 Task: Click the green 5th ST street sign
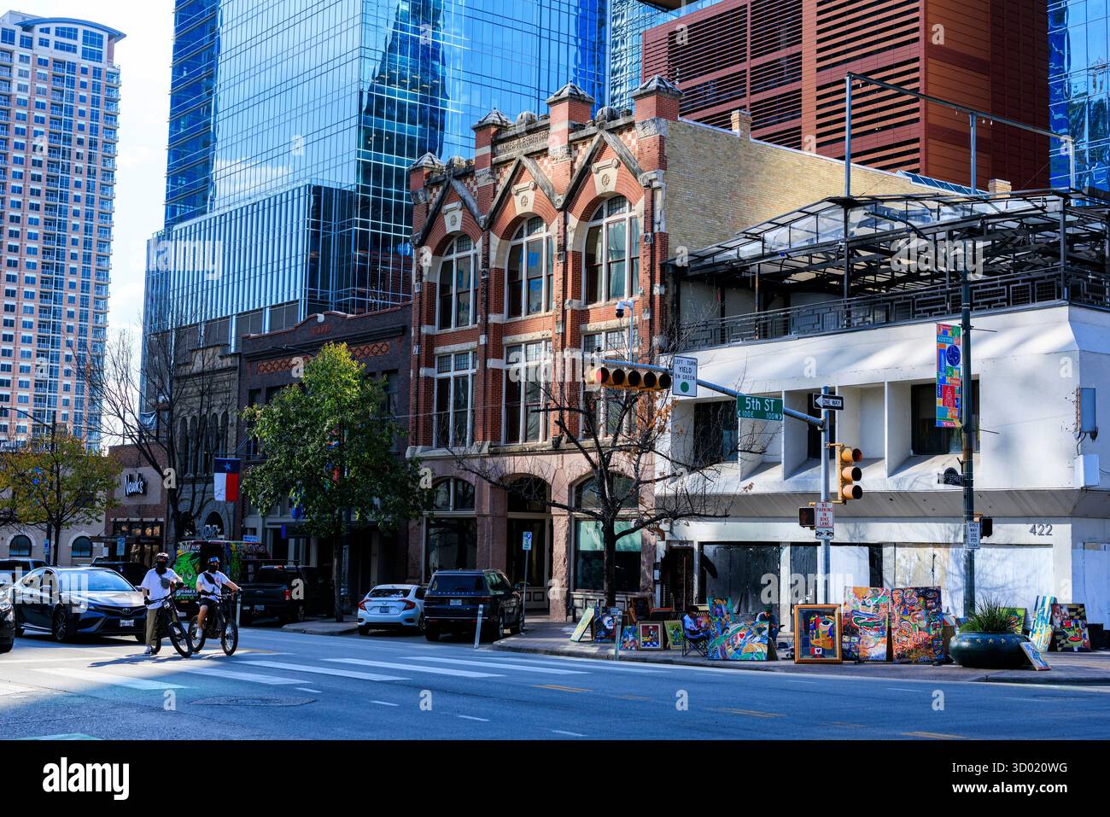click(x=759, y=406)
